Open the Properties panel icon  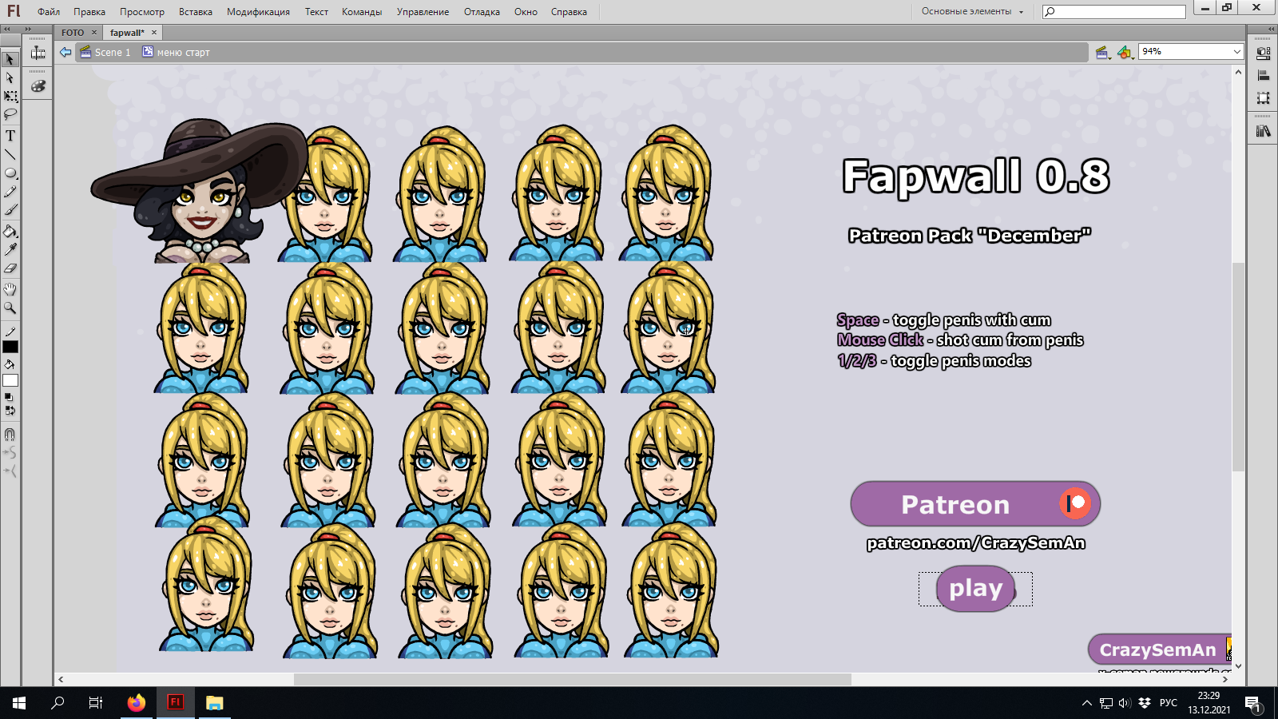coord(1263,54)
